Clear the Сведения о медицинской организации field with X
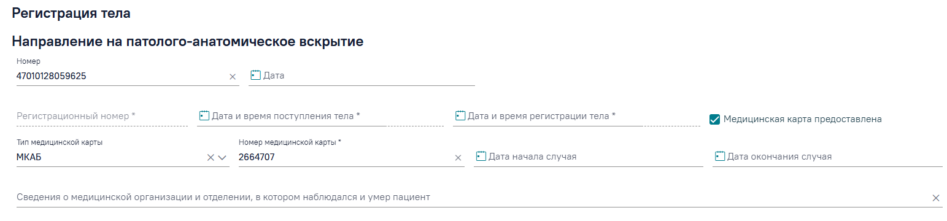Screen dimensions: 947x221 (936, 198)
